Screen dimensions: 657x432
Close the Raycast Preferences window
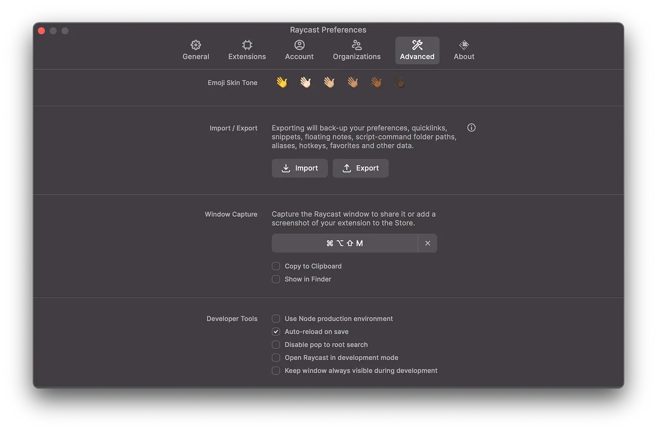(41, 31)
